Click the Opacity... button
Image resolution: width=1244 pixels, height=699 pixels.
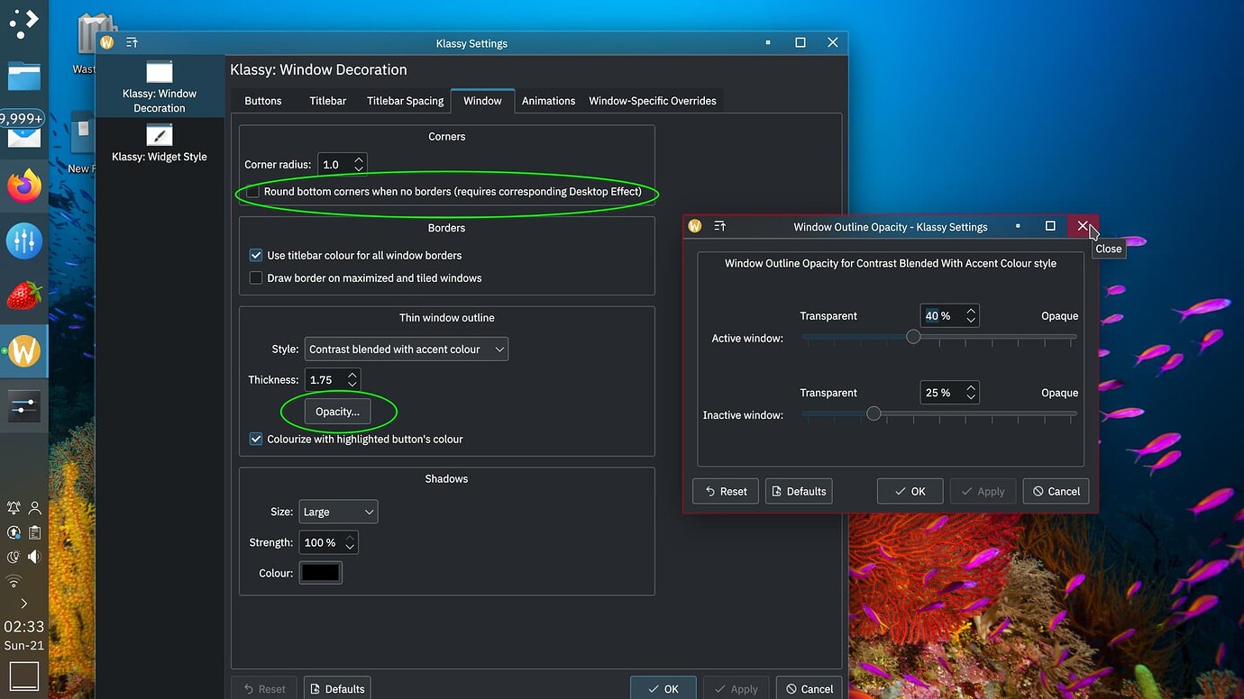(337, 412)
